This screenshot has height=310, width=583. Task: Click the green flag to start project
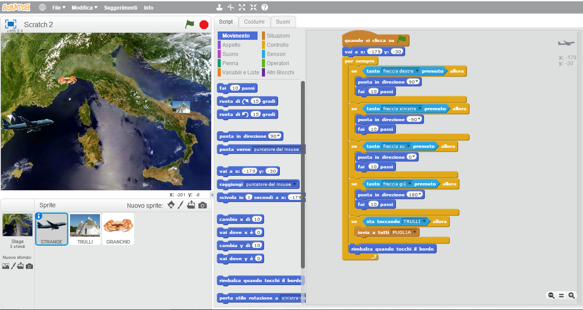[190, 24]
